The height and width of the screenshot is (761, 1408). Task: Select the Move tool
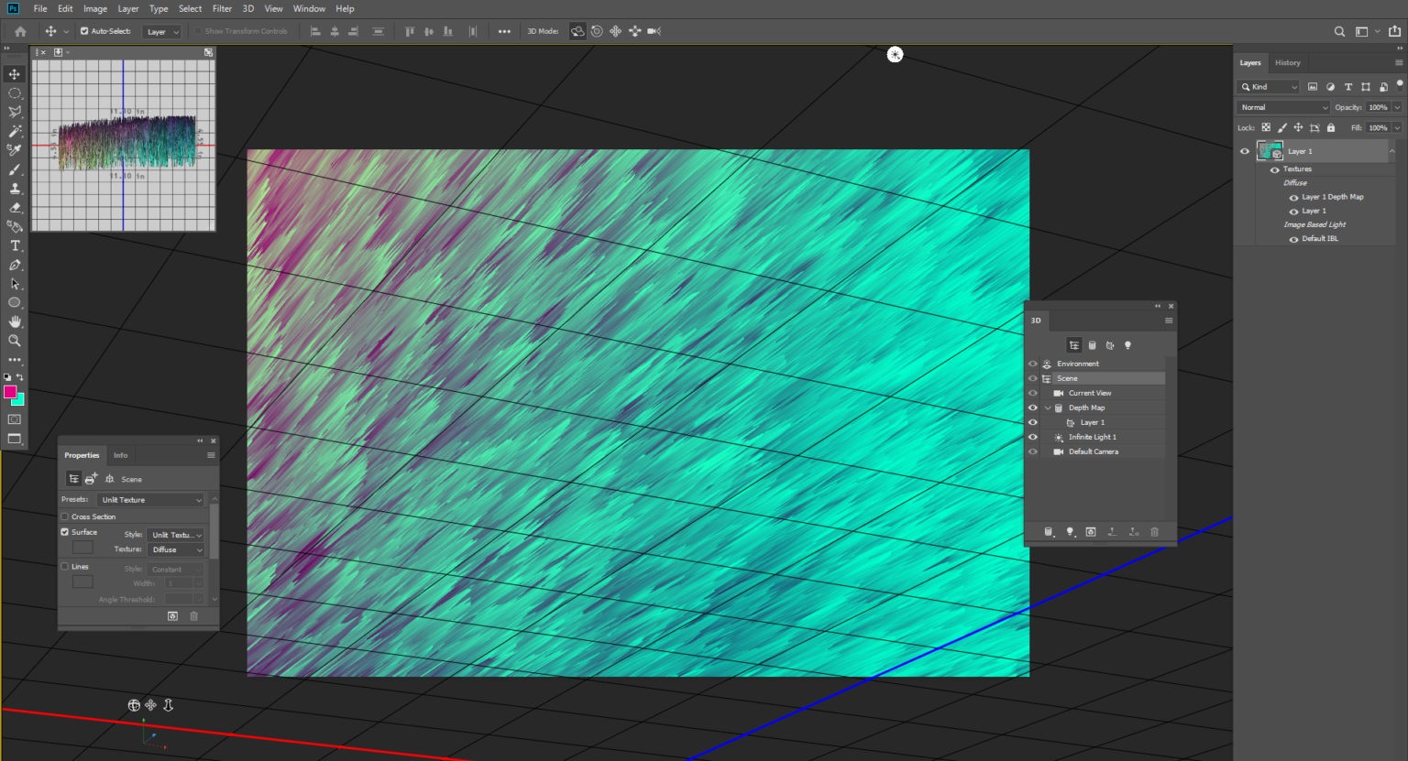(x=14, y=73)
